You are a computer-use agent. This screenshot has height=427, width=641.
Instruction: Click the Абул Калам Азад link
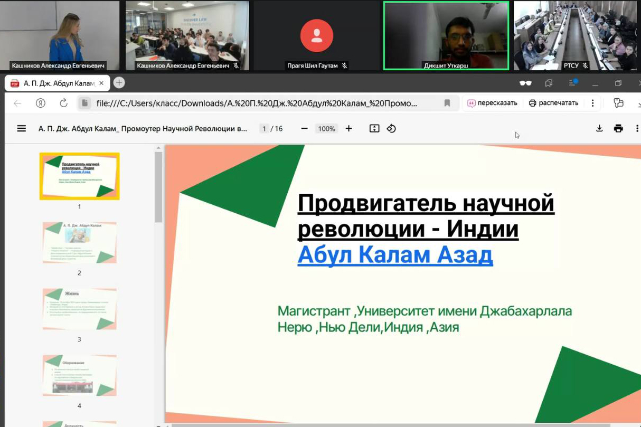[395, 255]
